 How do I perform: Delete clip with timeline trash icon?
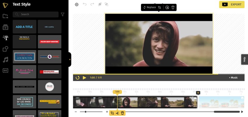pos(123,113)
